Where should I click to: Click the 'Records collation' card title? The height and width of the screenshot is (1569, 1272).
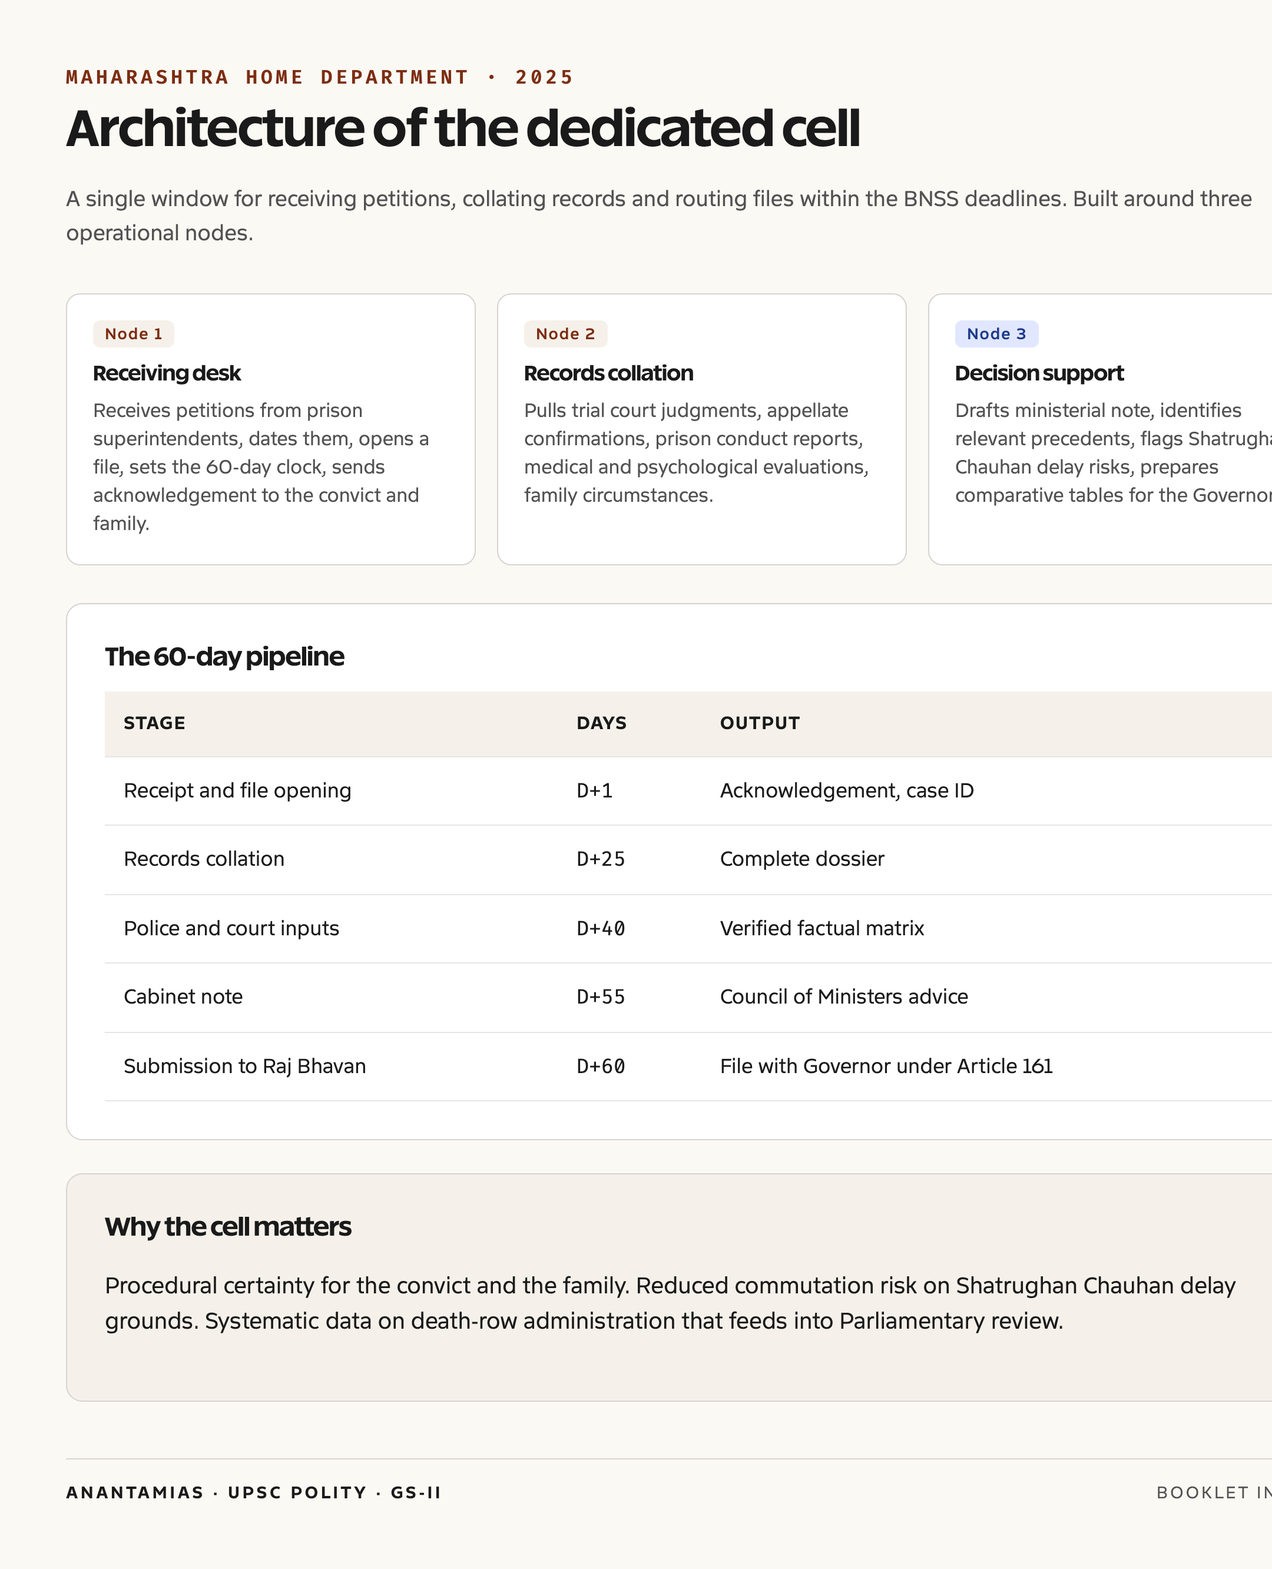click(608, 373)
